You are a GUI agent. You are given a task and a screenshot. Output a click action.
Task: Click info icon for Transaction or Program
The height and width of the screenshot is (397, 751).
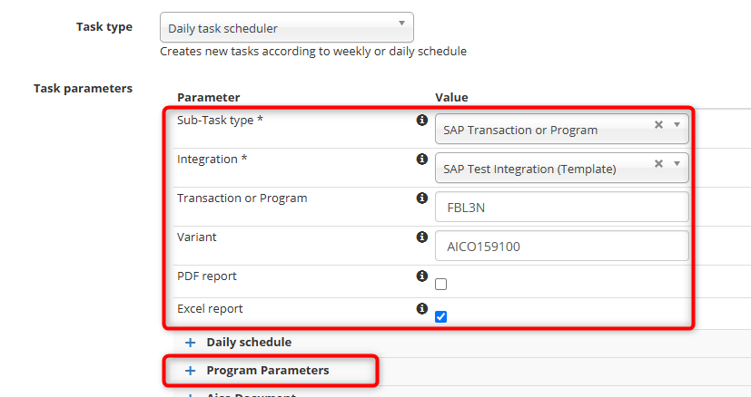tap(421, 198)
